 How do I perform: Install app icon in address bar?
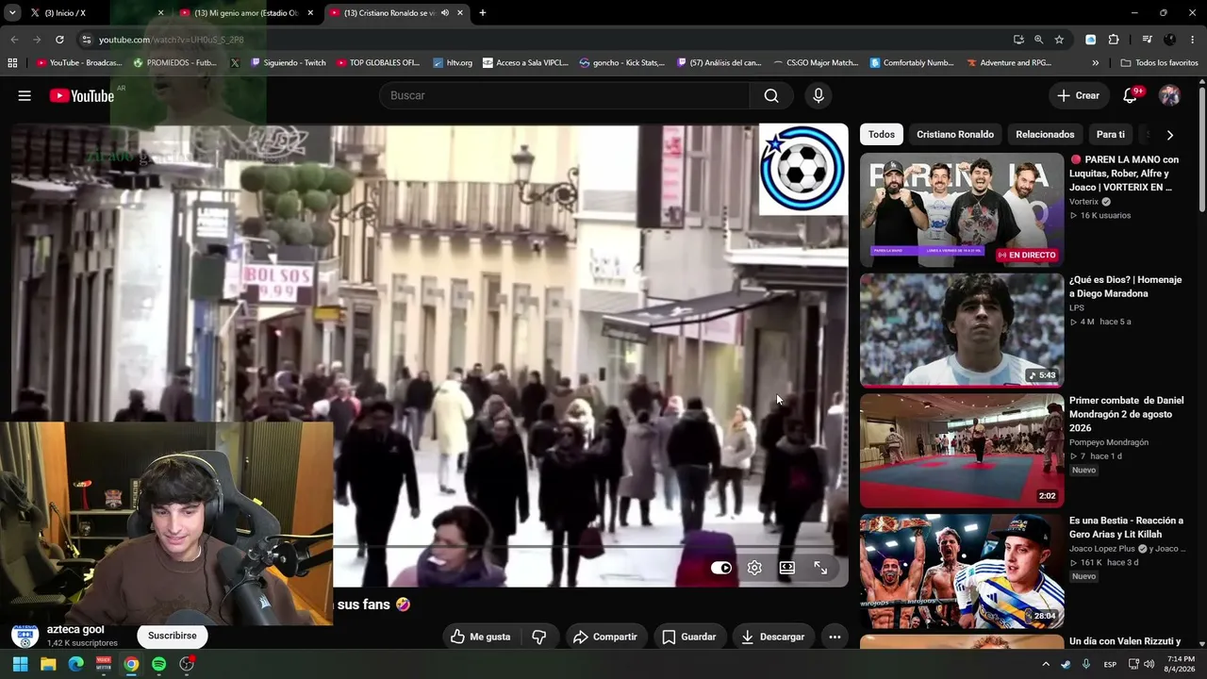(1018, 40)
